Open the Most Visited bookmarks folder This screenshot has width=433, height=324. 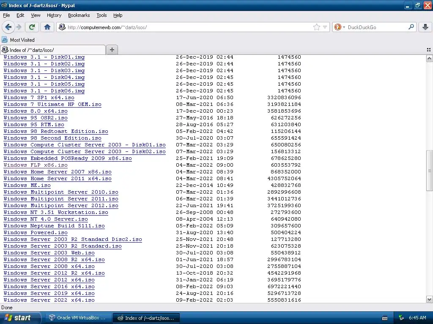coord(18,40)
